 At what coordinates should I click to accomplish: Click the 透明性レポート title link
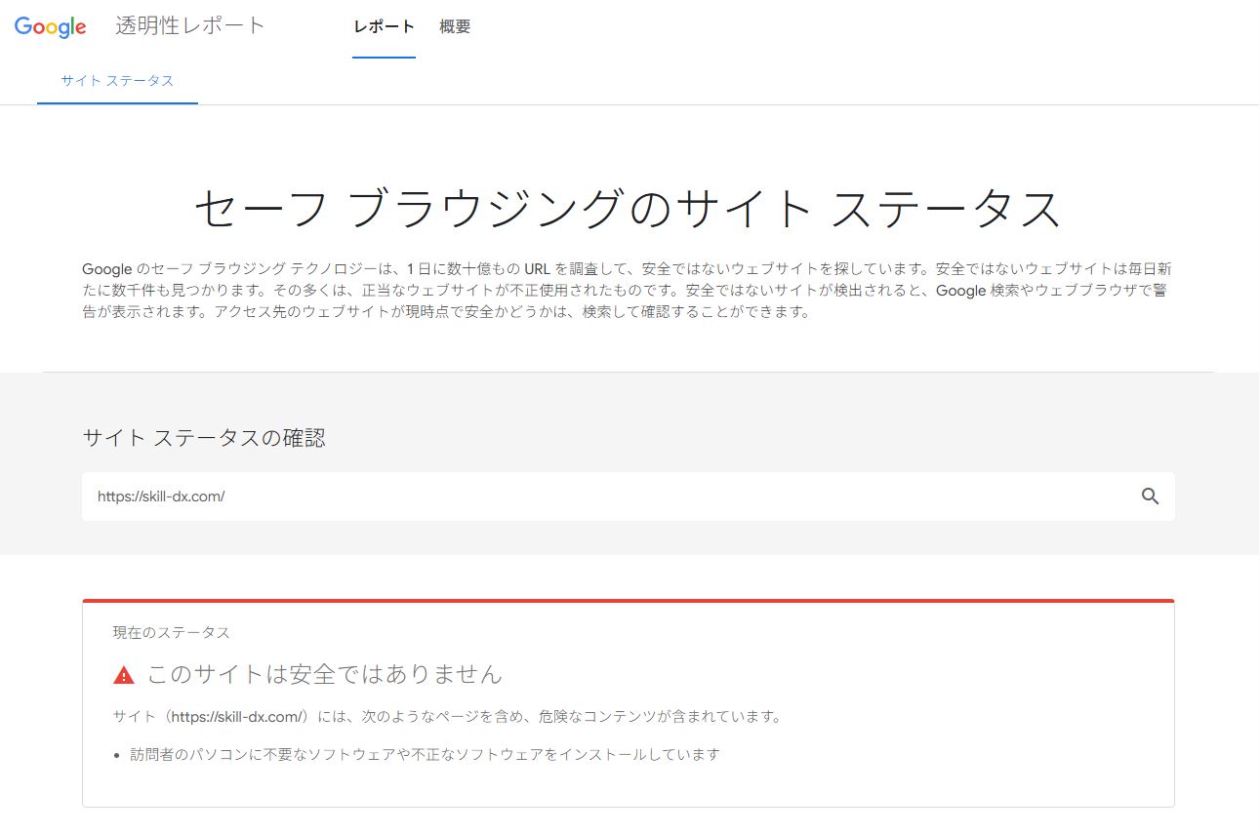pyautogui.click(x=190, y=26)
